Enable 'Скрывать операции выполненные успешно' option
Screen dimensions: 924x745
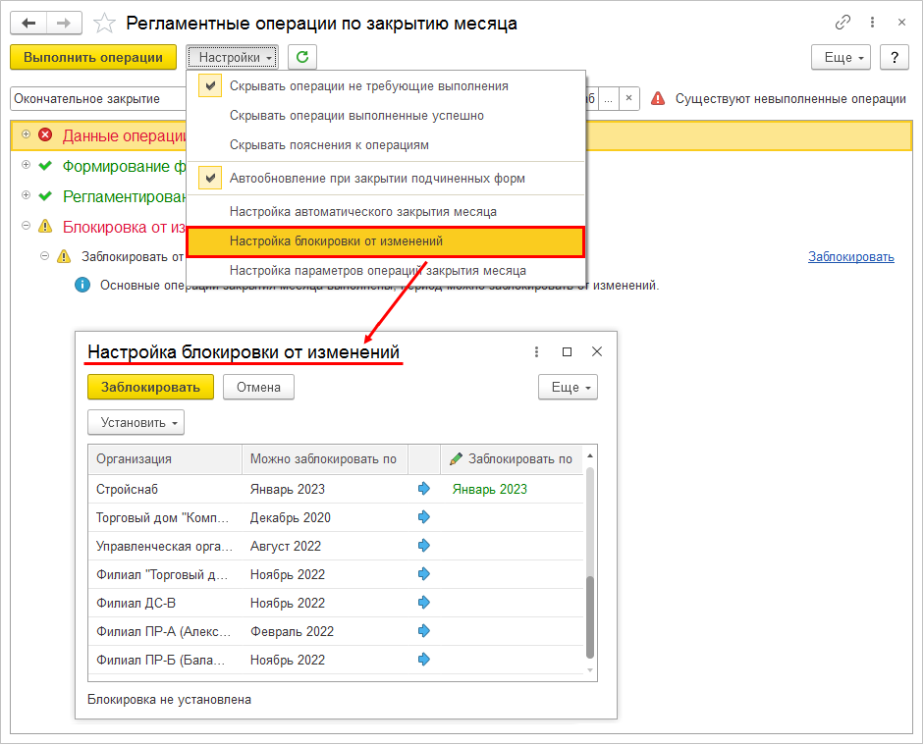(356, 116)
